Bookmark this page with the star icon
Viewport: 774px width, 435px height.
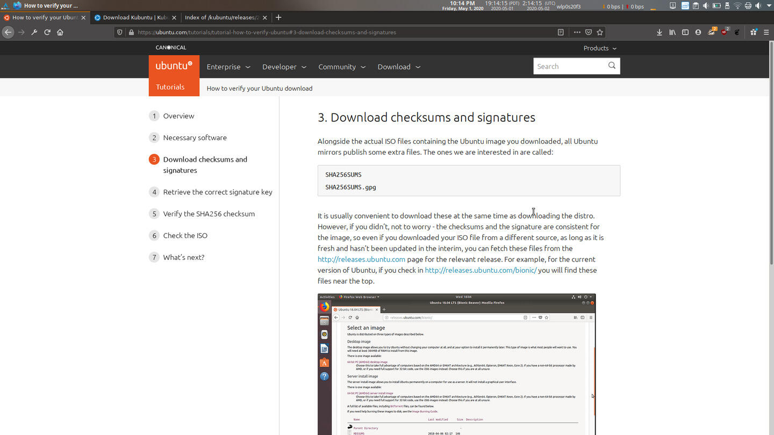[x=600, y=32]
